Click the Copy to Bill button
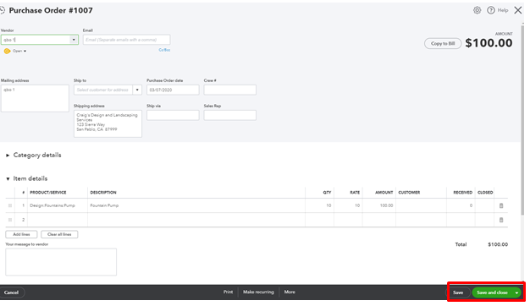The height and width of the screenshot is (306, 530). tap(443, 43)
